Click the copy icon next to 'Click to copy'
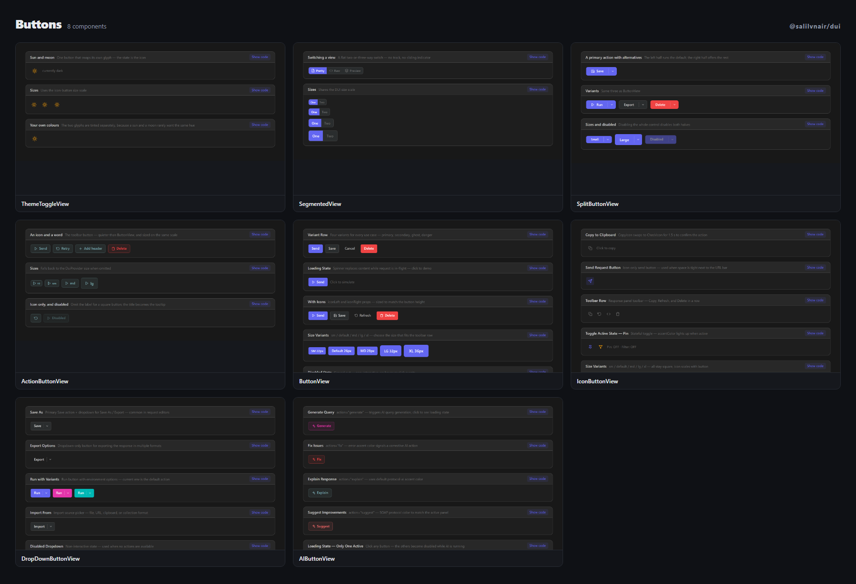The image size is (856, 584). pos(590,248)
